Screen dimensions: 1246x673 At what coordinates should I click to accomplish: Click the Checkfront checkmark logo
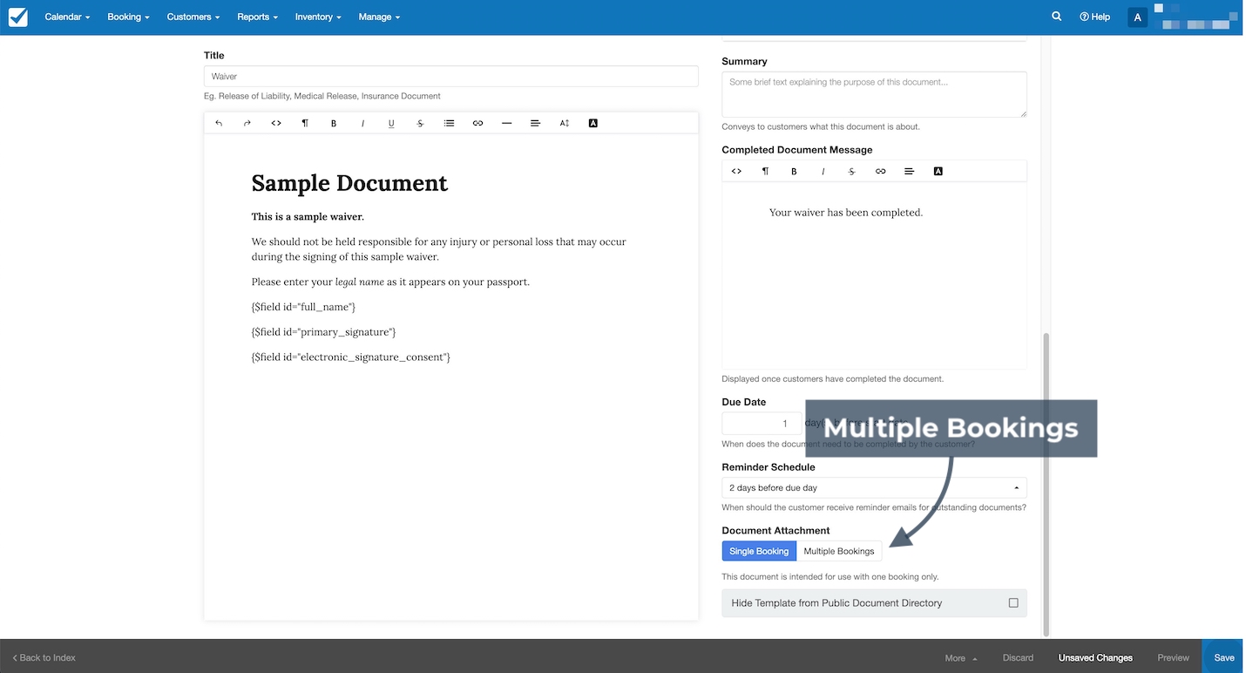tap(17, 17)
